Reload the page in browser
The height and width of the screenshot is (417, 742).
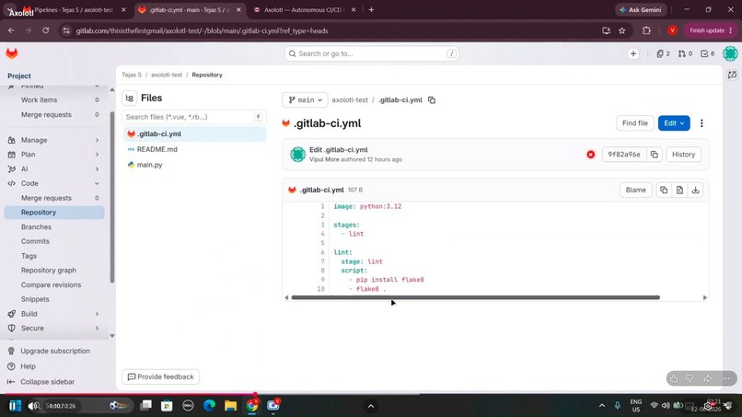[45, 30]
